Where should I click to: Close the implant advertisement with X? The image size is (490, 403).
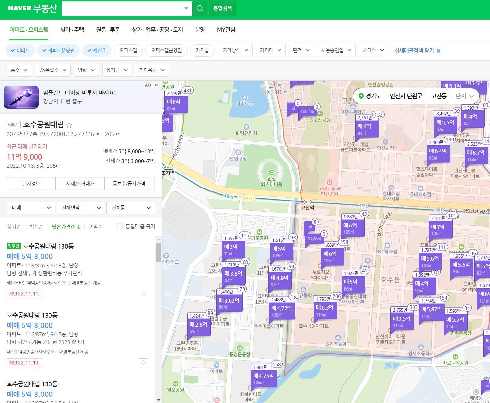[156, 85]
